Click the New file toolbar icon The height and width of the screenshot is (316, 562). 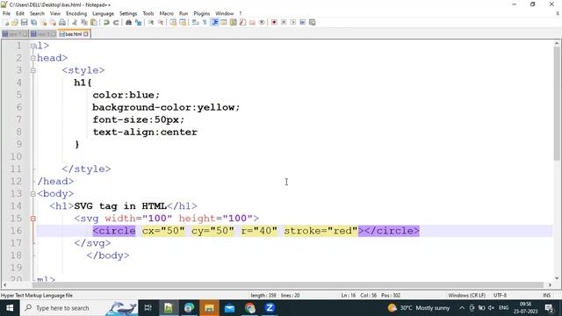[x=6, y=22]
